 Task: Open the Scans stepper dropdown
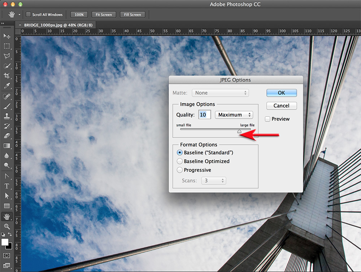coord(213,180)
